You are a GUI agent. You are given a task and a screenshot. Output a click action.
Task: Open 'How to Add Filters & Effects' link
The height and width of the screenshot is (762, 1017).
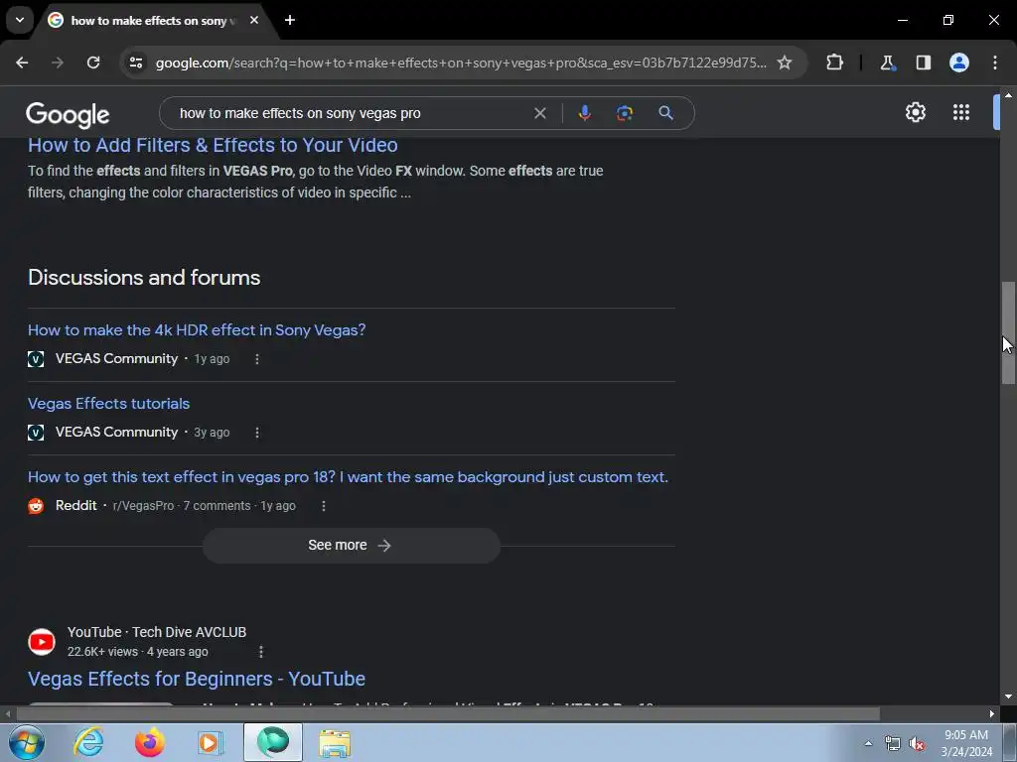tap(213, 145)
